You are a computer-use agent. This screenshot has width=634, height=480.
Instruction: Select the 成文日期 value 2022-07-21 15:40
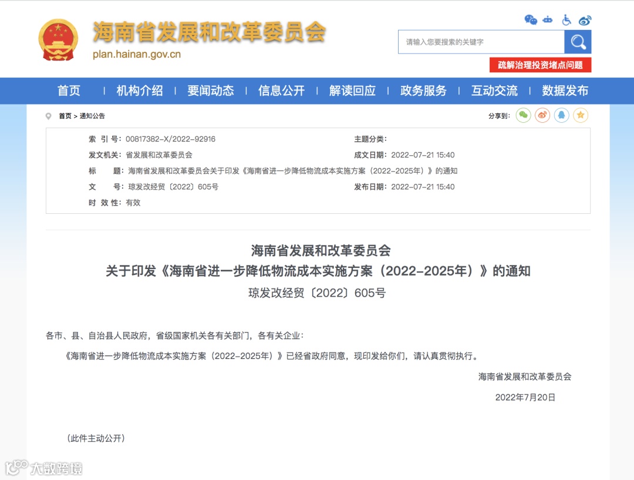pyautogui.click(x=423, y=155)
